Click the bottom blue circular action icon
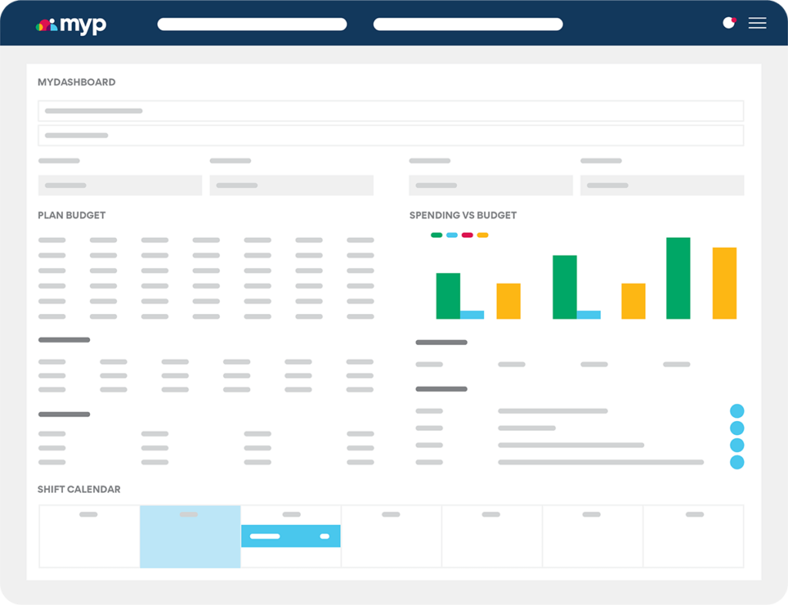This screenshot has height=605, width=788. pyautogui.click(x=736, y=463)
